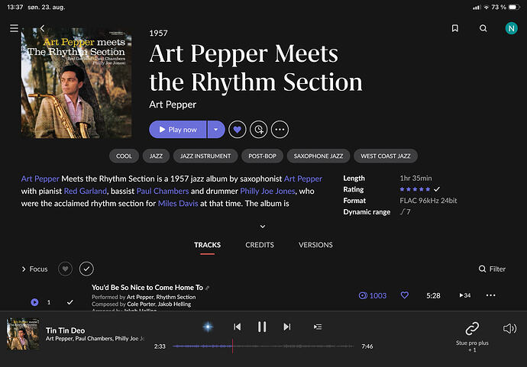527x367 pixels.
Task: Click the Play now button
Action: [178, 129]
